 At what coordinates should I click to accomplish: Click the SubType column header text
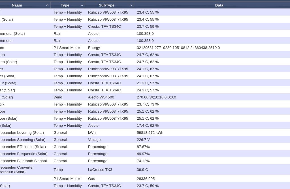[x=106, y=5]
